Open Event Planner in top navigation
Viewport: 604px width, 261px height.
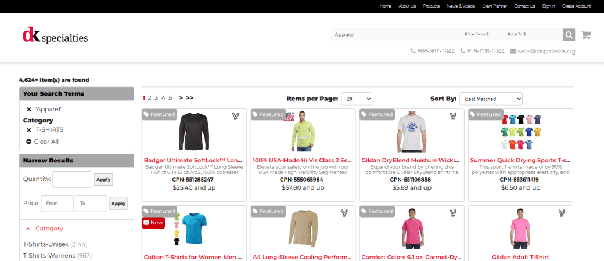point(495,6)
